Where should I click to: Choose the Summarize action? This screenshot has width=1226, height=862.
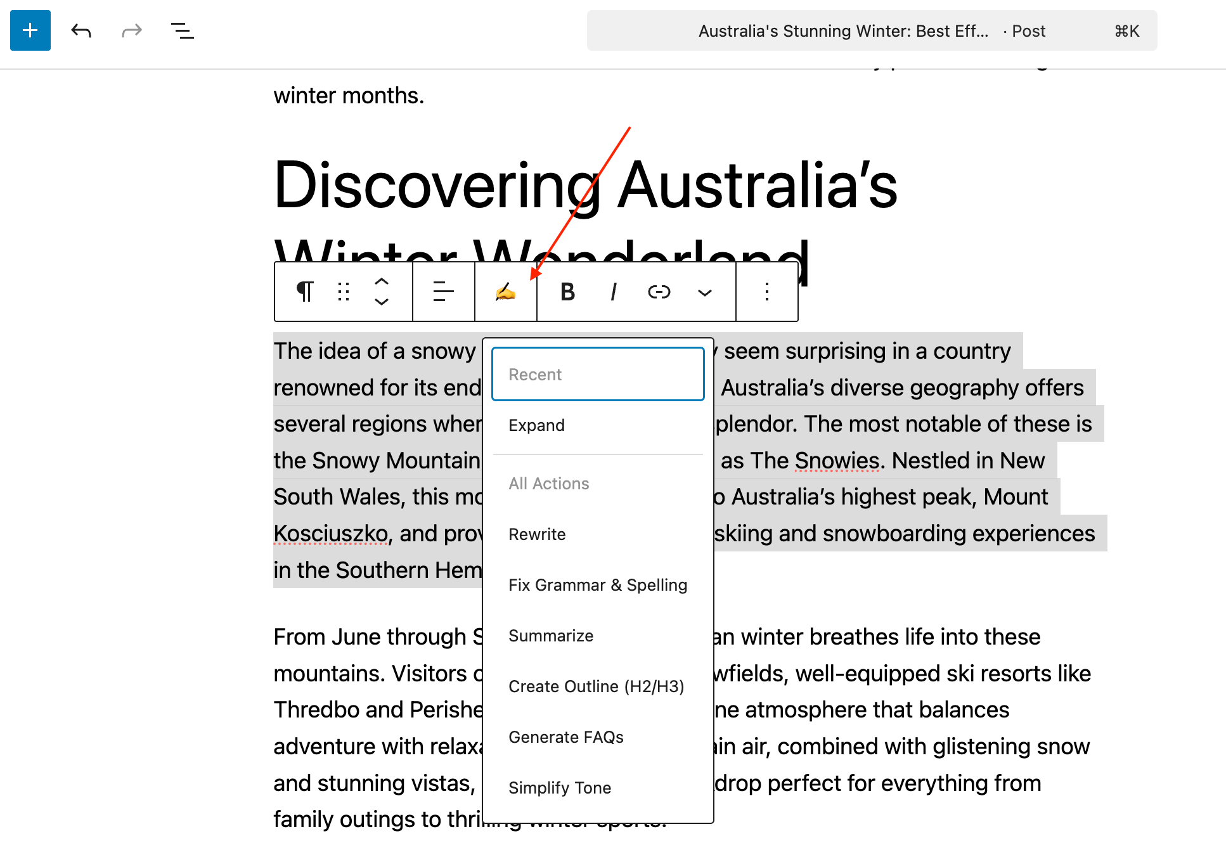(x=550, y=636)
